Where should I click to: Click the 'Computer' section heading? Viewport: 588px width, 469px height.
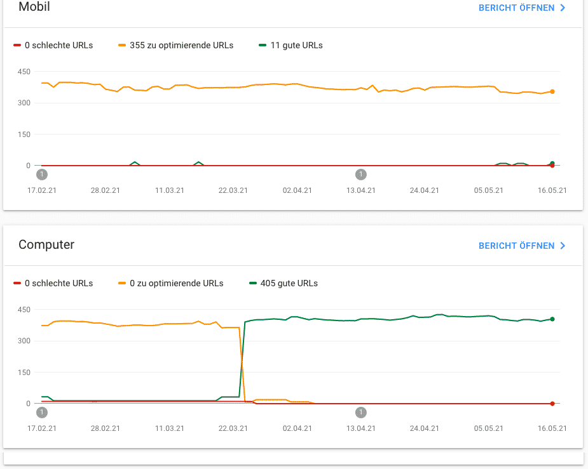click(x=46, y=244)
